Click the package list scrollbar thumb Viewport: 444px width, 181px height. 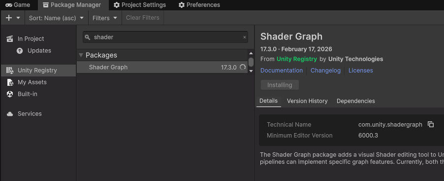pyautogui.click(x=251, y=62)
